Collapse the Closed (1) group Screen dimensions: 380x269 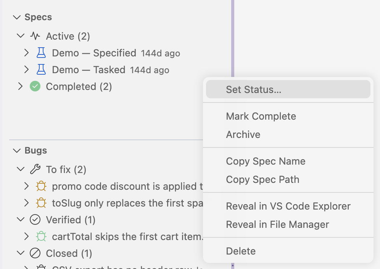(21, 253)
